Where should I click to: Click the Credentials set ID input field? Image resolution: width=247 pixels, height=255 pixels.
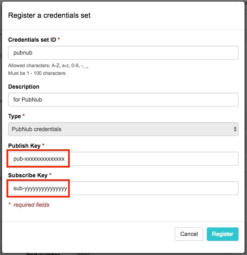tap(123, 53)
